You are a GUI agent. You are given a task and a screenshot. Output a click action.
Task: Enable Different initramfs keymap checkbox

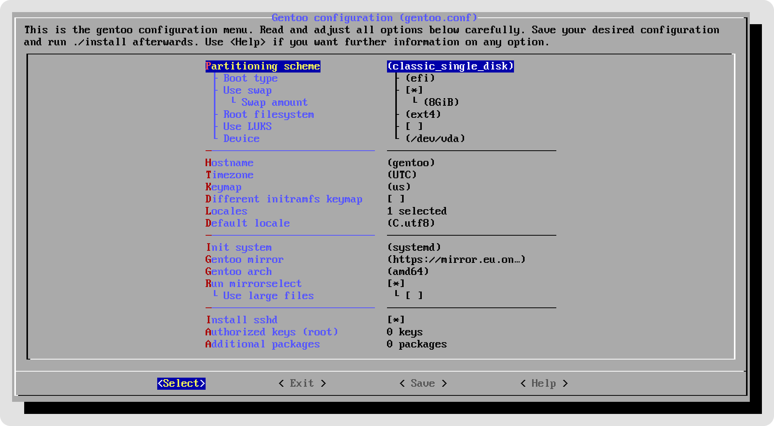coord(396,199)
